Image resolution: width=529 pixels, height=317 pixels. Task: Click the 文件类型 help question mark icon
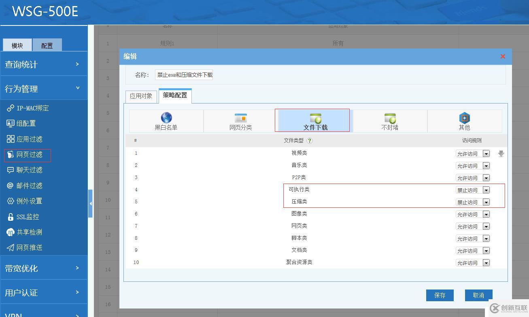coord(310,141)
